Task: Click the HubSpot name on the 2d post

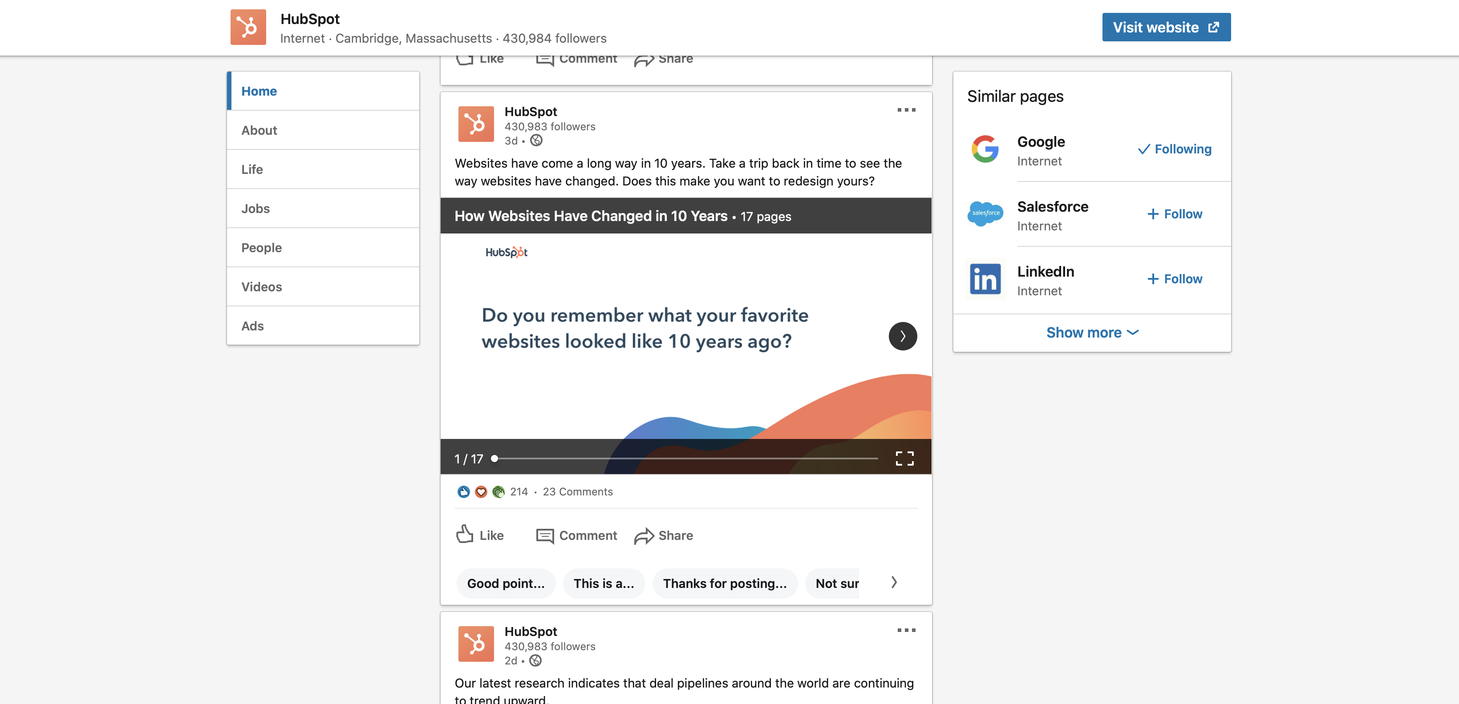Action: [x=531, y=632]
